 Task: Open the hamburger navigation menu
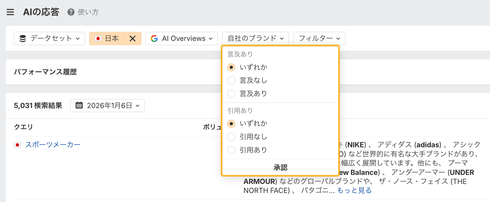10,12
